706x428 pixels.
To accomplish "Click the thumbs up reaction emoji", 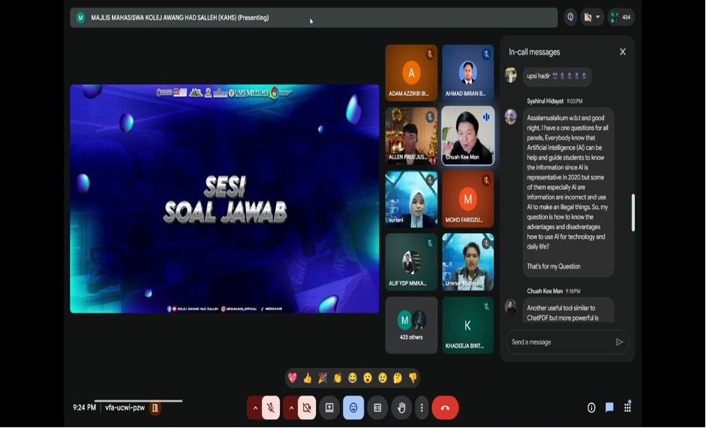I will [308, 378].
